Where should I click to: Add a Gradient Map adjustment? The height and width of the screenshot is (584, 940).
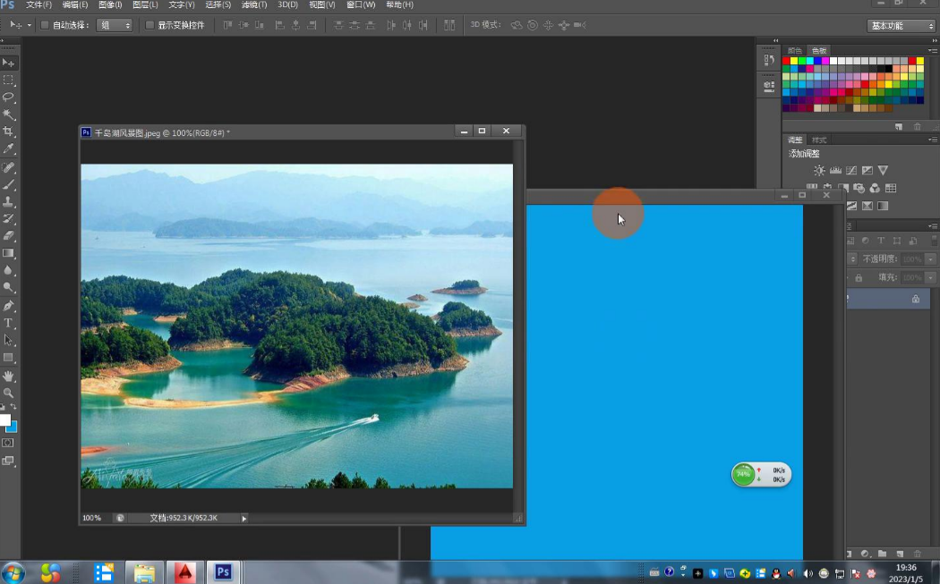pyautogui.click(x=883, y=206)
